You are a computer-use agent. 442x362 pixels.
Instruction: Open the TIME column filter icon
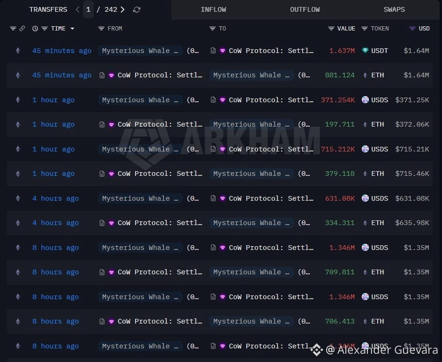tap(45, 29)
